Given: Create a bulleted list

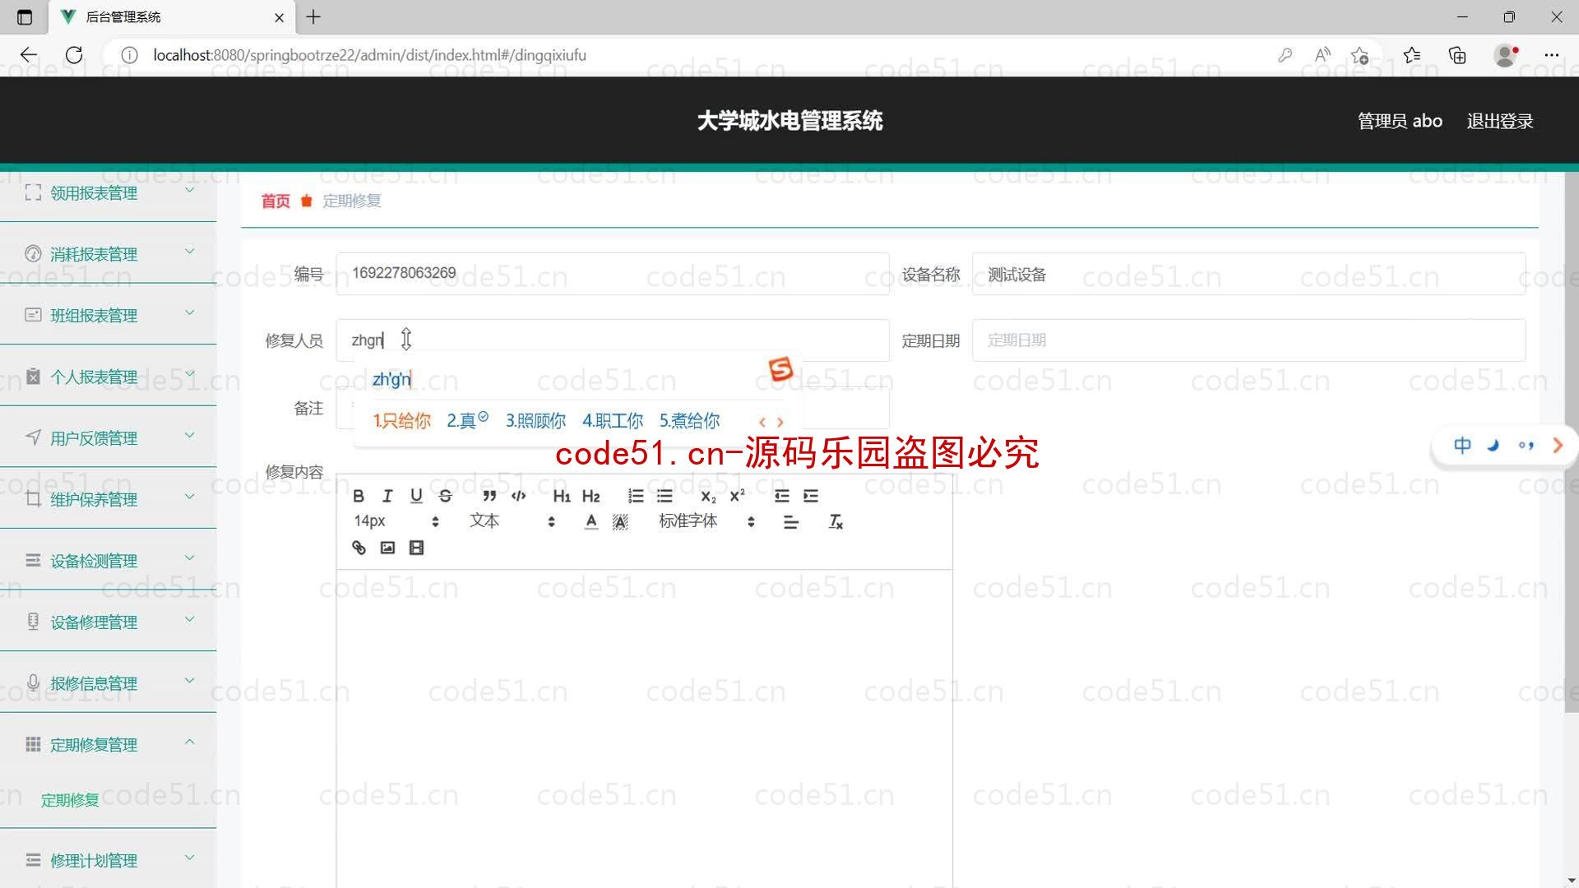Looking at the screenshot, I should click(664, 496).
